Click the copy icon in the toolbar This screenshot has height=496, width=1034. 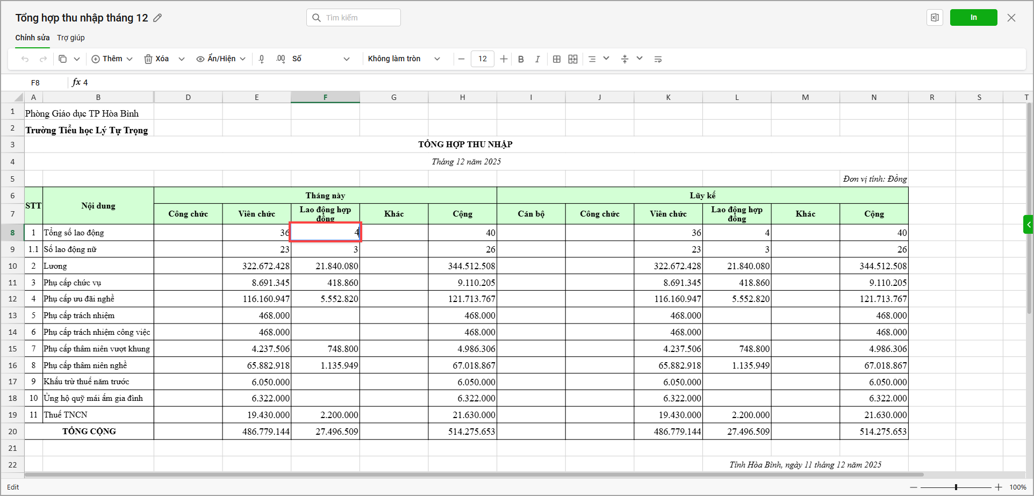[x=63, y=59]
